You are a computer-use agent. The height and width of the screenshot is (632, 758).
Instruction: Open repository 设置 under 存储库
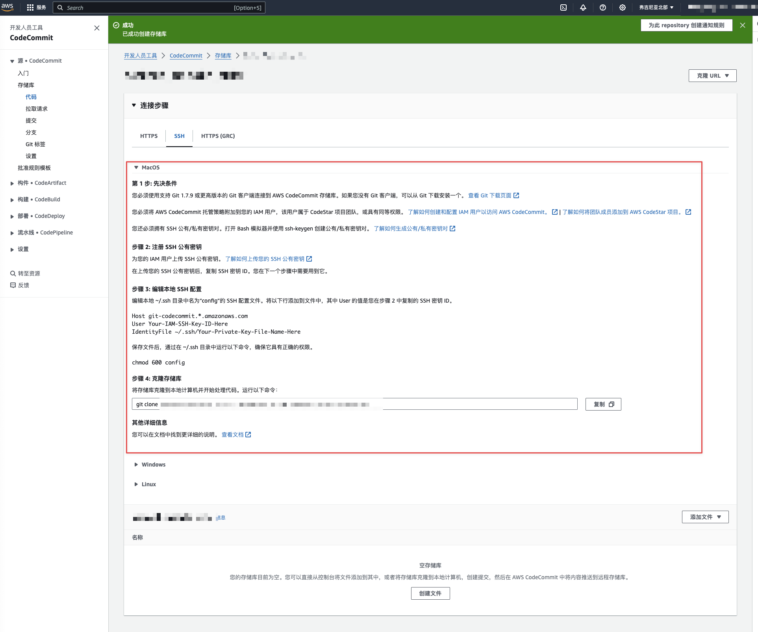(31, 156)
